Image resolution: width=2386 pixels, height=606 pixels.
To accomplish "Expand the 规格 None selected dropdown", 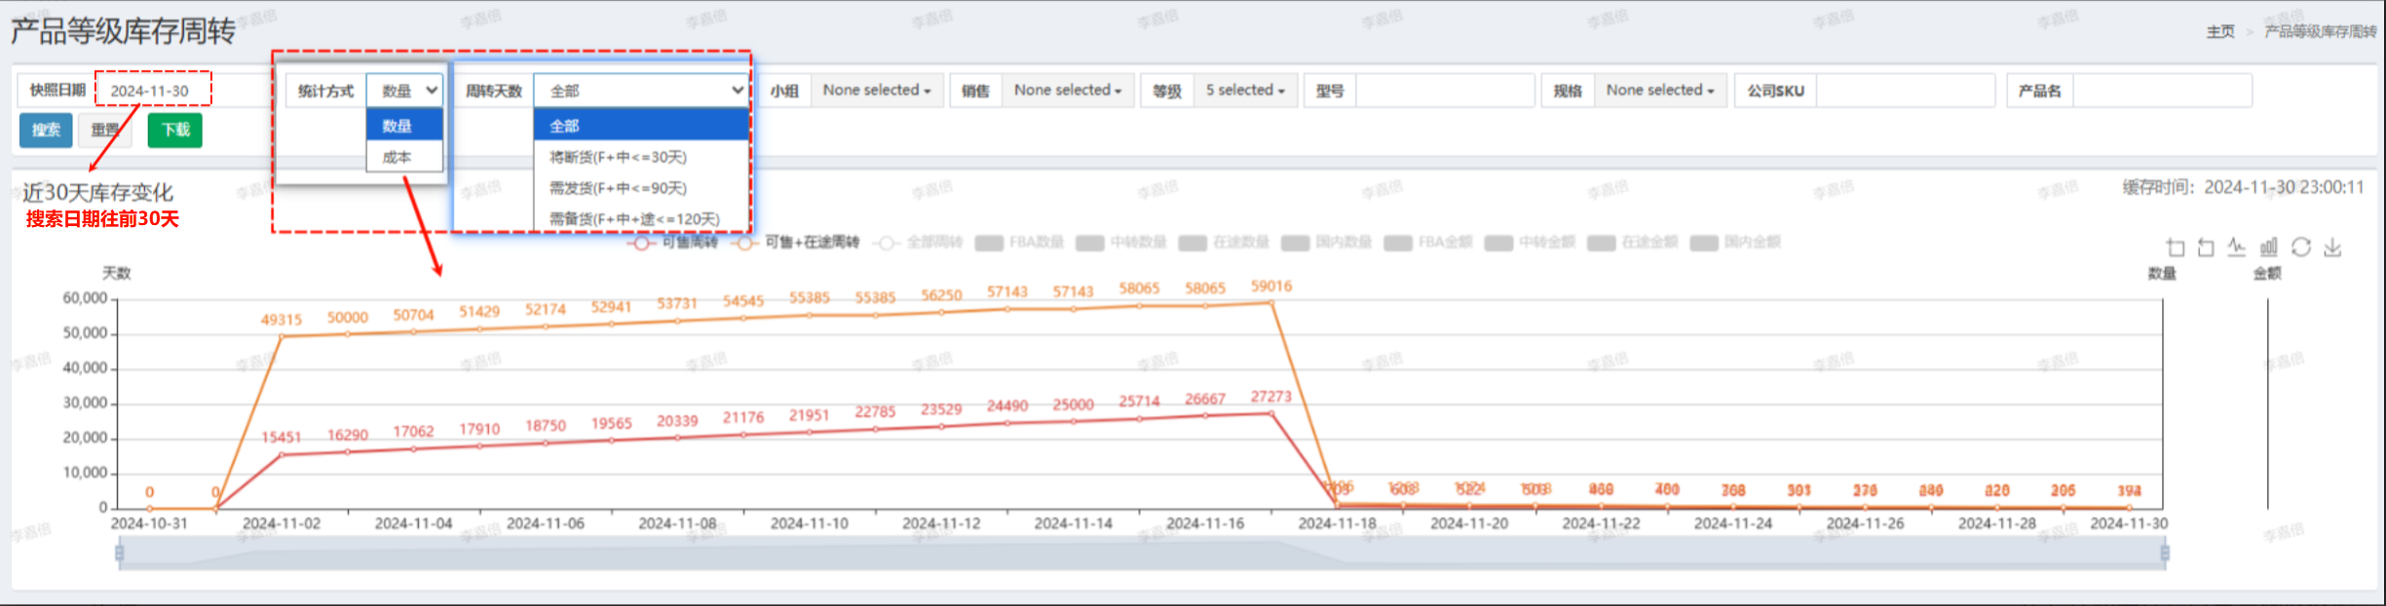I will (x=1660, y=90).
